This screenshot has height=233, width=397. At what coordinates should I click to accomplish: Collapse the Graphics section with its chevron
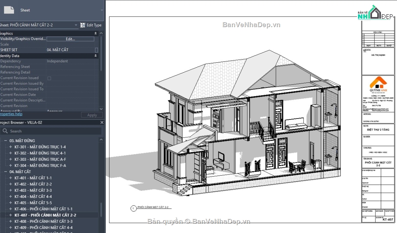[95, 33]
